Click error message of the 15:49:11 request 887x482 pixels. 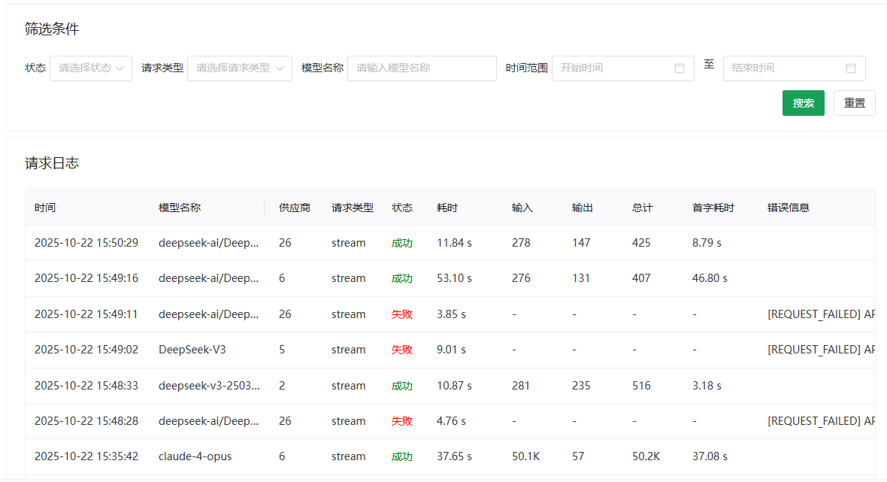(821, 314)
